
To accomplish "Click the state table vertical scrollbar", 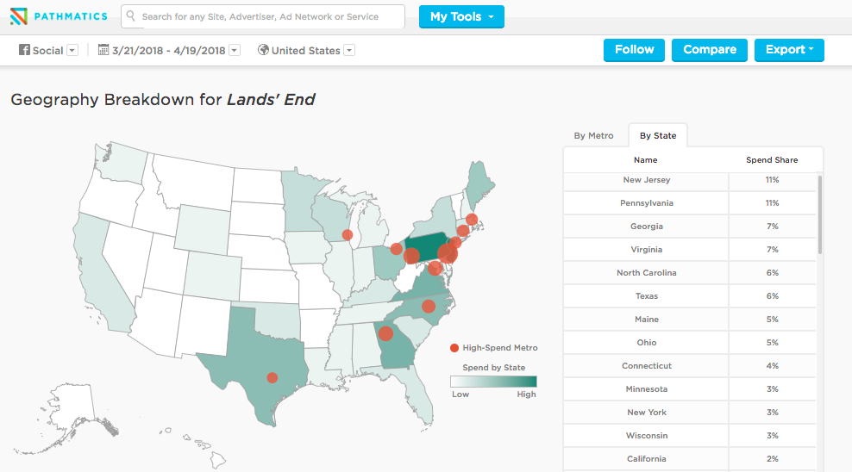I will tap(820, 215).
